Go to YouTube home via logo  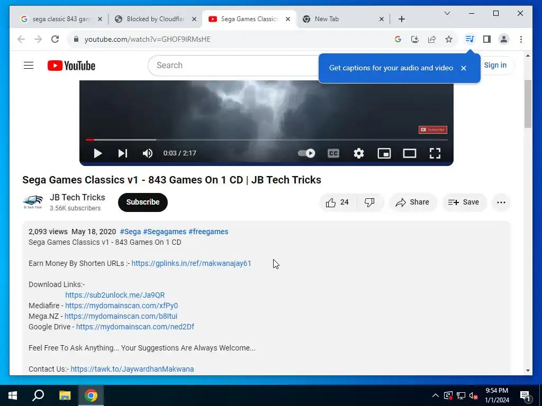click(x=71, y=65)
